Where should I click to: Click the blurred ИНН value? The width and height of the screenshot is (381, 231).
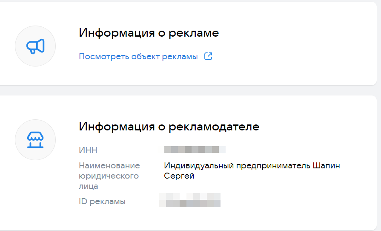coord(195,150)
